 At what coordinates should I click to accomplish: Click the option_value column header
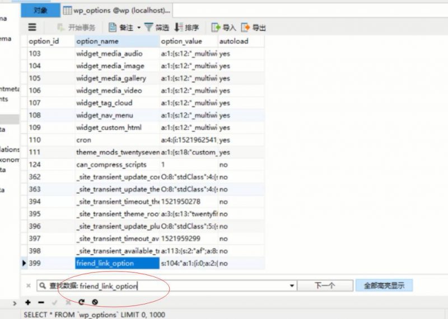pyautogui.click(x=189, y=41)
